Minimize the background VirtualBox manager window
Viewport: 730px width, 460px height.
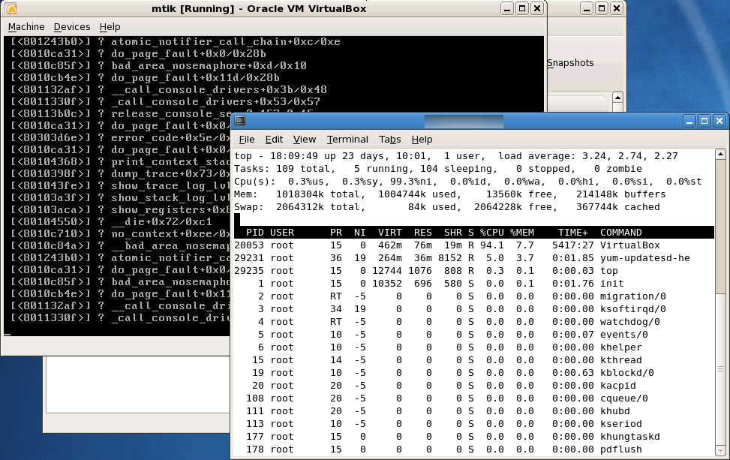(x=587, y=8)
